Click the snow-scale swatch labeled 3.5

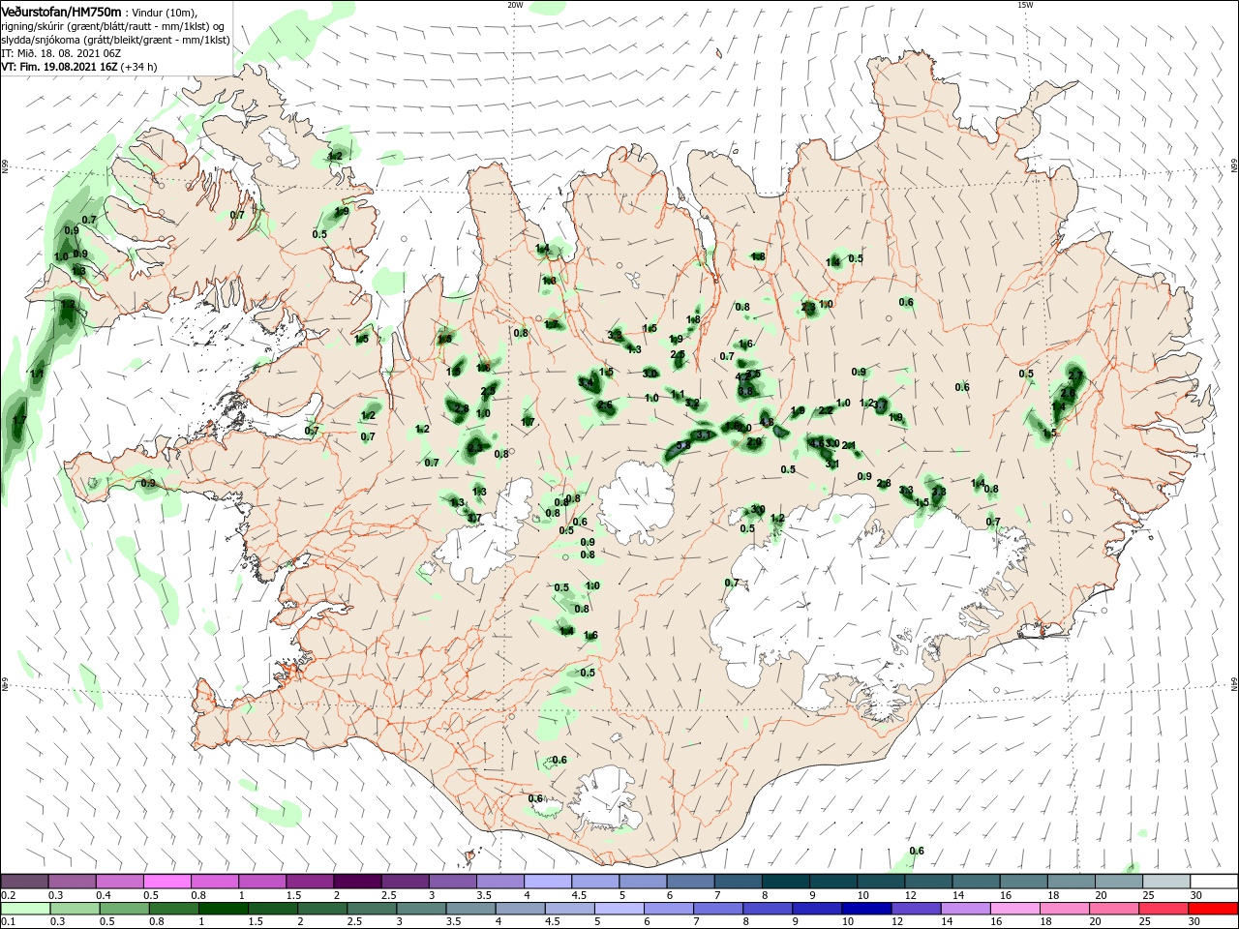pyautogui.click(x=499, y=882)
